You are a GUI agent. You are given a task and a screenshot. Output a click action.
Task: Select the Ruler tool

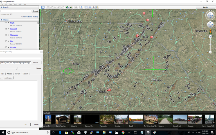[81, 7]
